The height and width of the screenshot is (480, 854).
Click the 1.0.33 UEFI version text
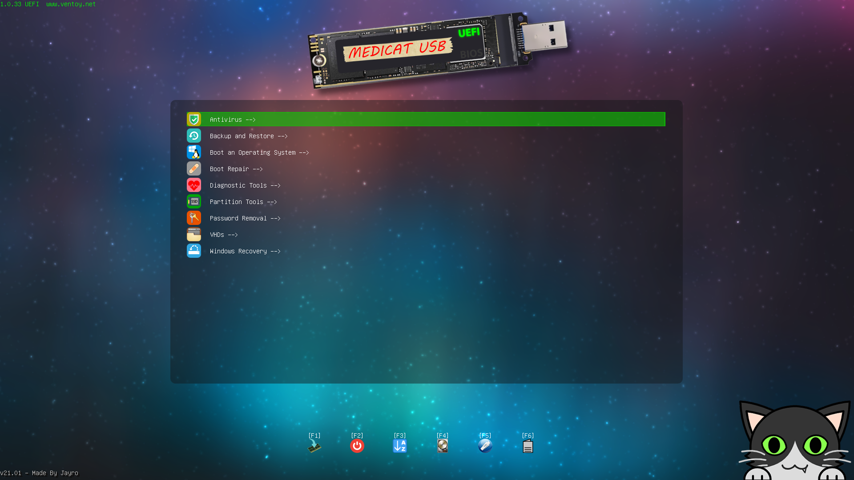[20, 4]
